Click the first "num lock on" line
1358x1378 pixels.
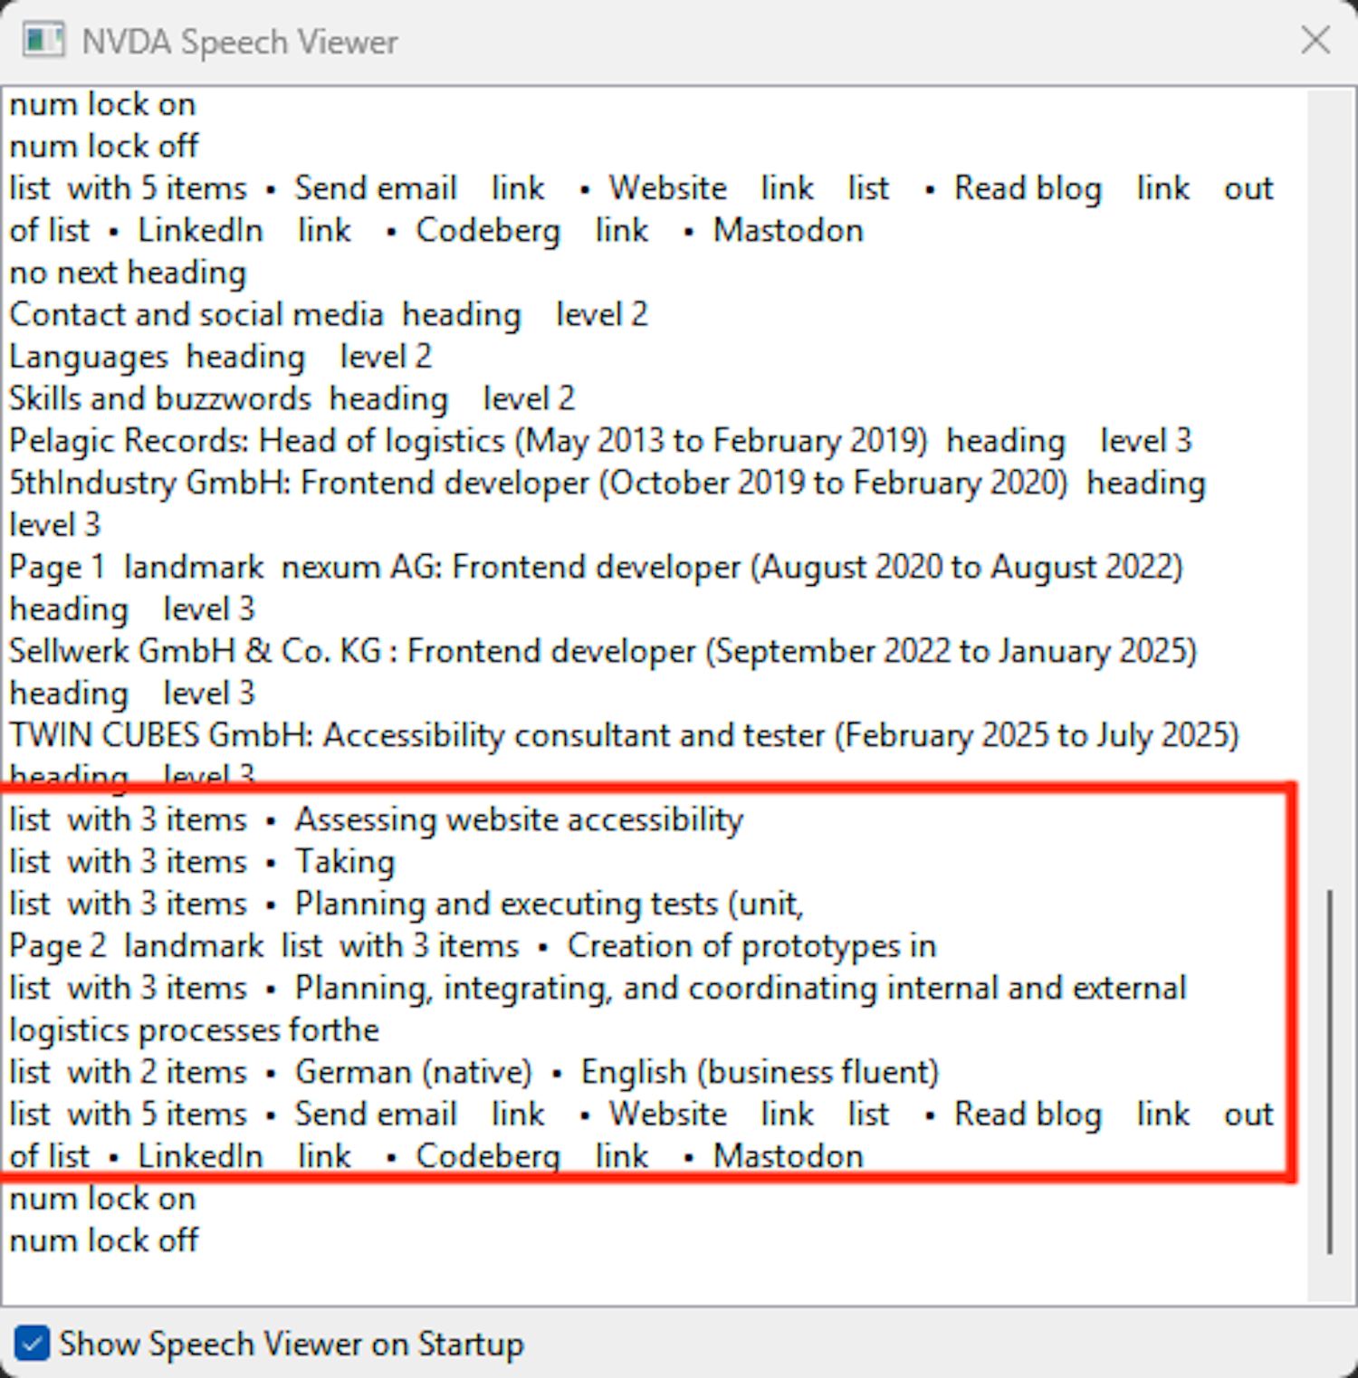click(102, 105)
